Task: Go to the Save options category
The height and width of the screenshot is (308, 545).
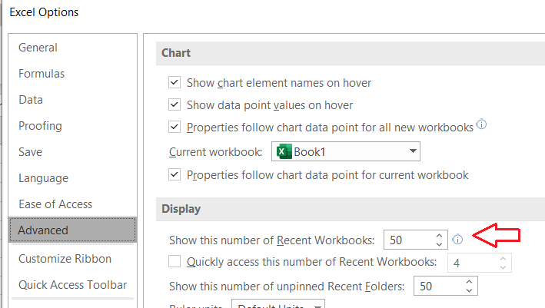Action: click(x=31, y=152)
